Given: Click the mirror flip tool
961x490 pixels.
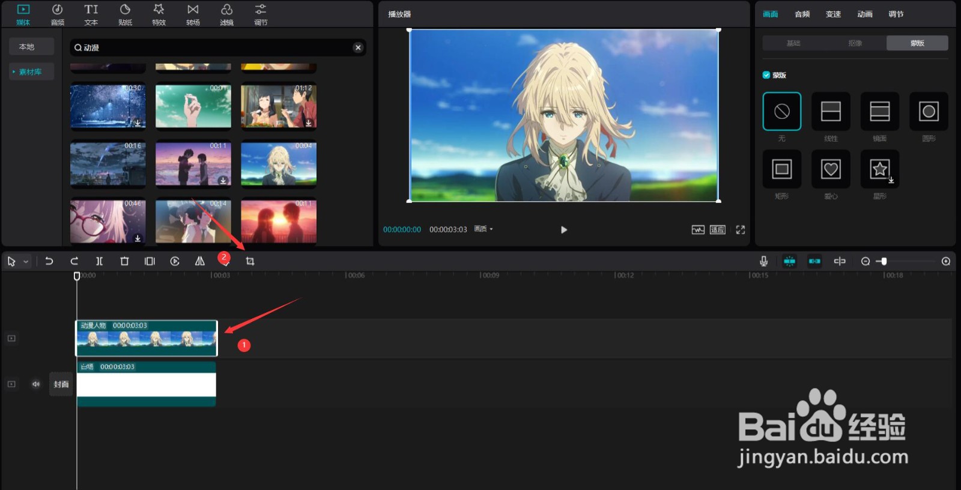Looking at the screenshot, I should pyautogui.click(x=200, y=261).
